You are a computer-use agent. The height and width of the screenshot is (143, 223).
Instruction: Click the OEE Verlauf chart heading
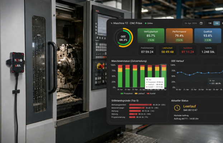(x=177, y=61)
